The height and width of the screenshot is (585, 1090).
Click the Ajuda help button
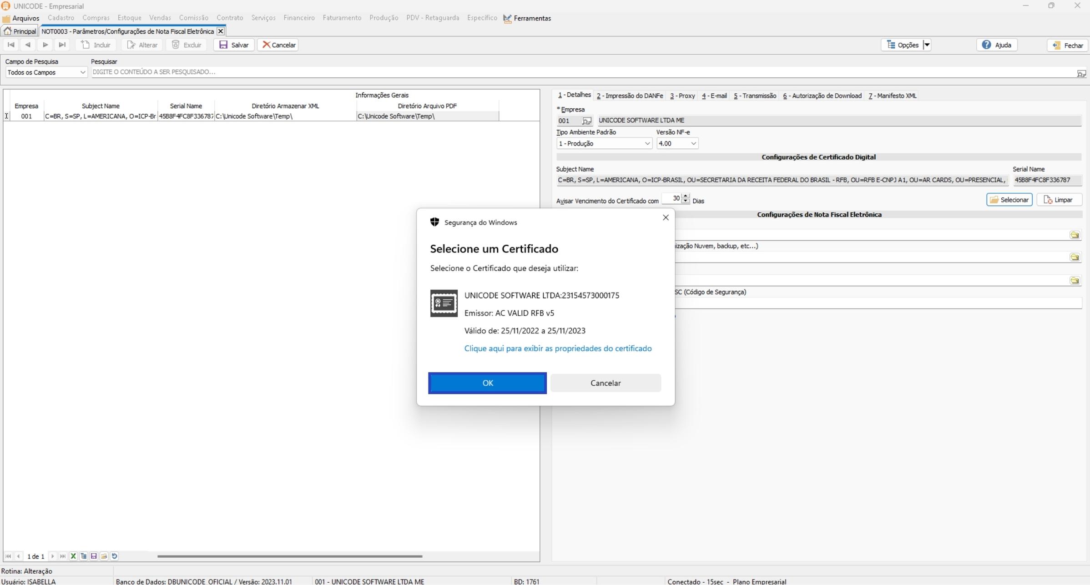click(996, 45)
